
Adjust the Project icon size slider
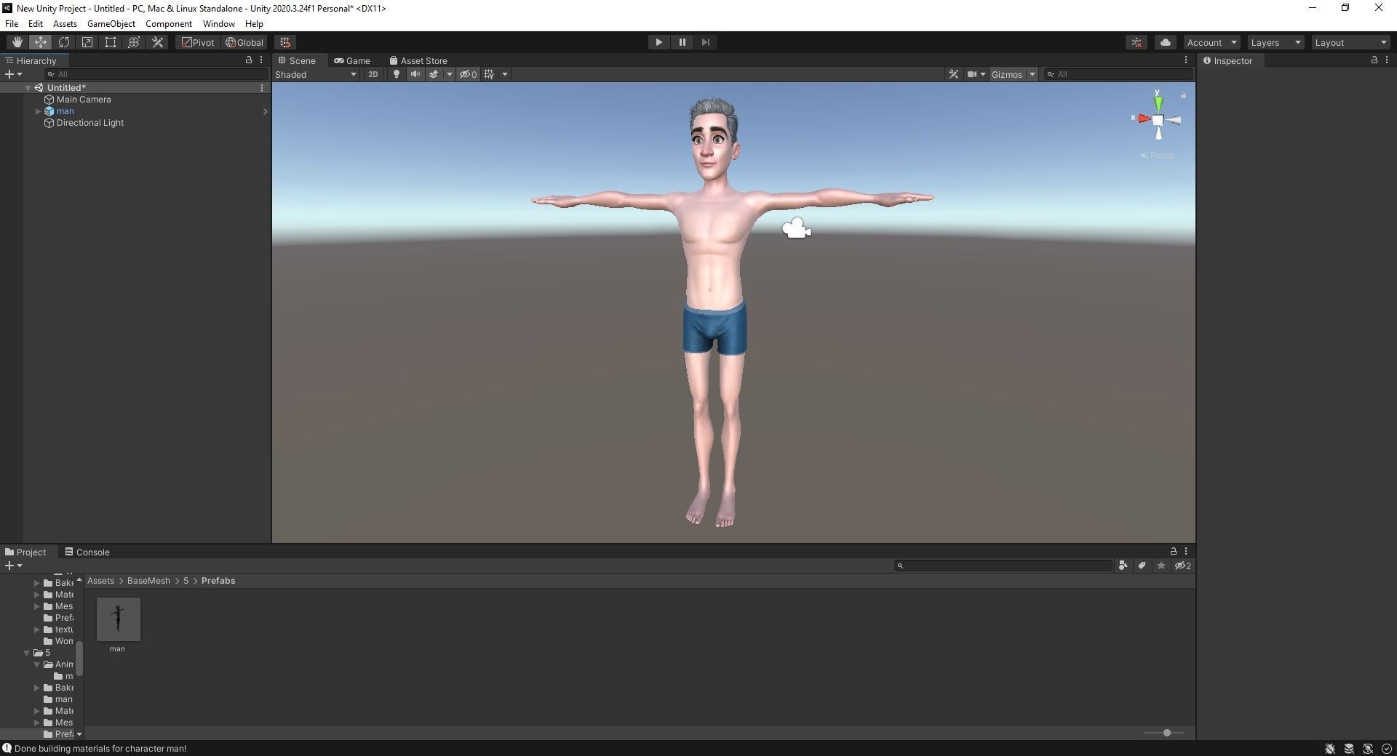pos(1166,733)
